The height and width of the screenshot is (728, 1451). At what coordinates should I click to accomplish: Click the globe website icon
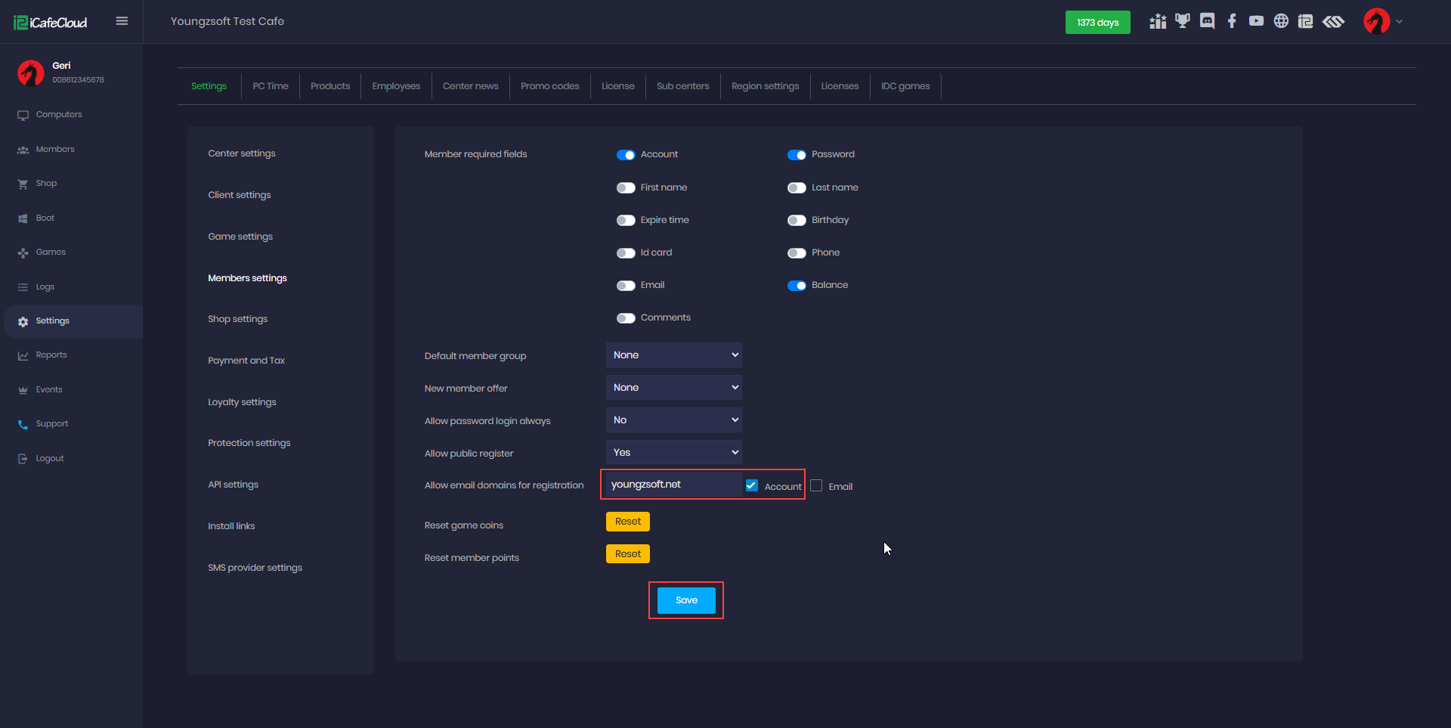[x=1281, y=21]
